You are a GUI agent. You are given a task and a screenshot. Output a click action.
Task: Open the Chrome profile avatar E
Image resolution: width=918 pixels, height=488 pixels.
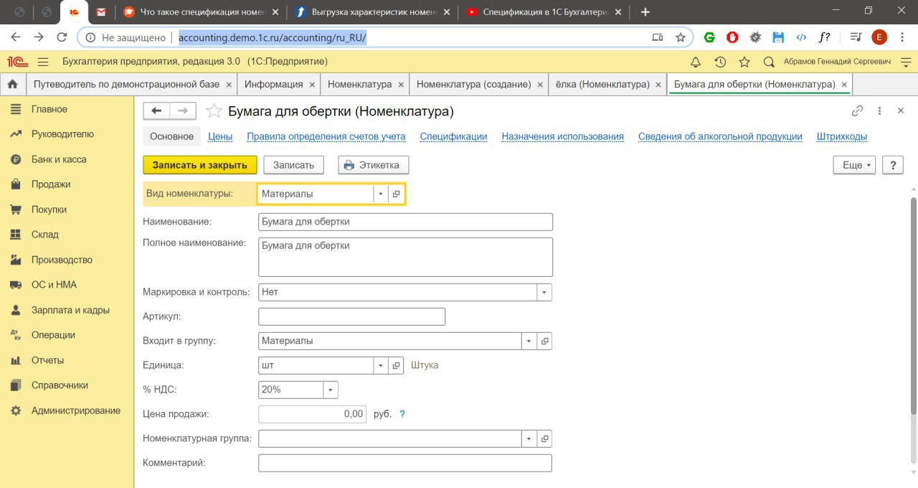pyautogui.click(x=879, y=37)
